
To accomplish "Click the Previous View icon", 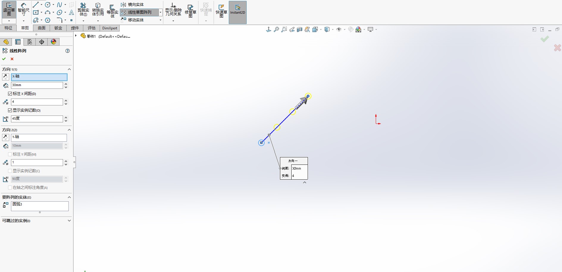I will tap(292, 29).
